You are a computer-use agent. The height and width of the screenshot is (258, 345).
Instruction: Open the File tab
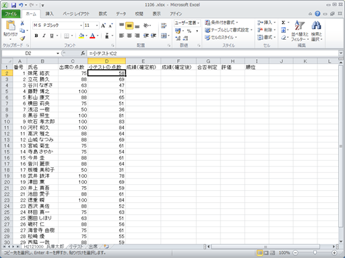11,13
